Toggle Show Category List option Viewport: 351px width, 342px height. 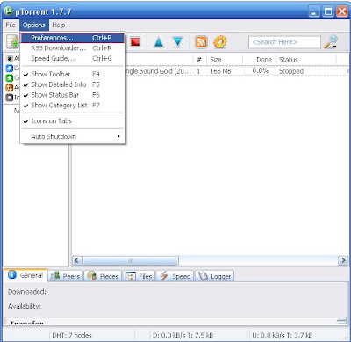point(73,105)
